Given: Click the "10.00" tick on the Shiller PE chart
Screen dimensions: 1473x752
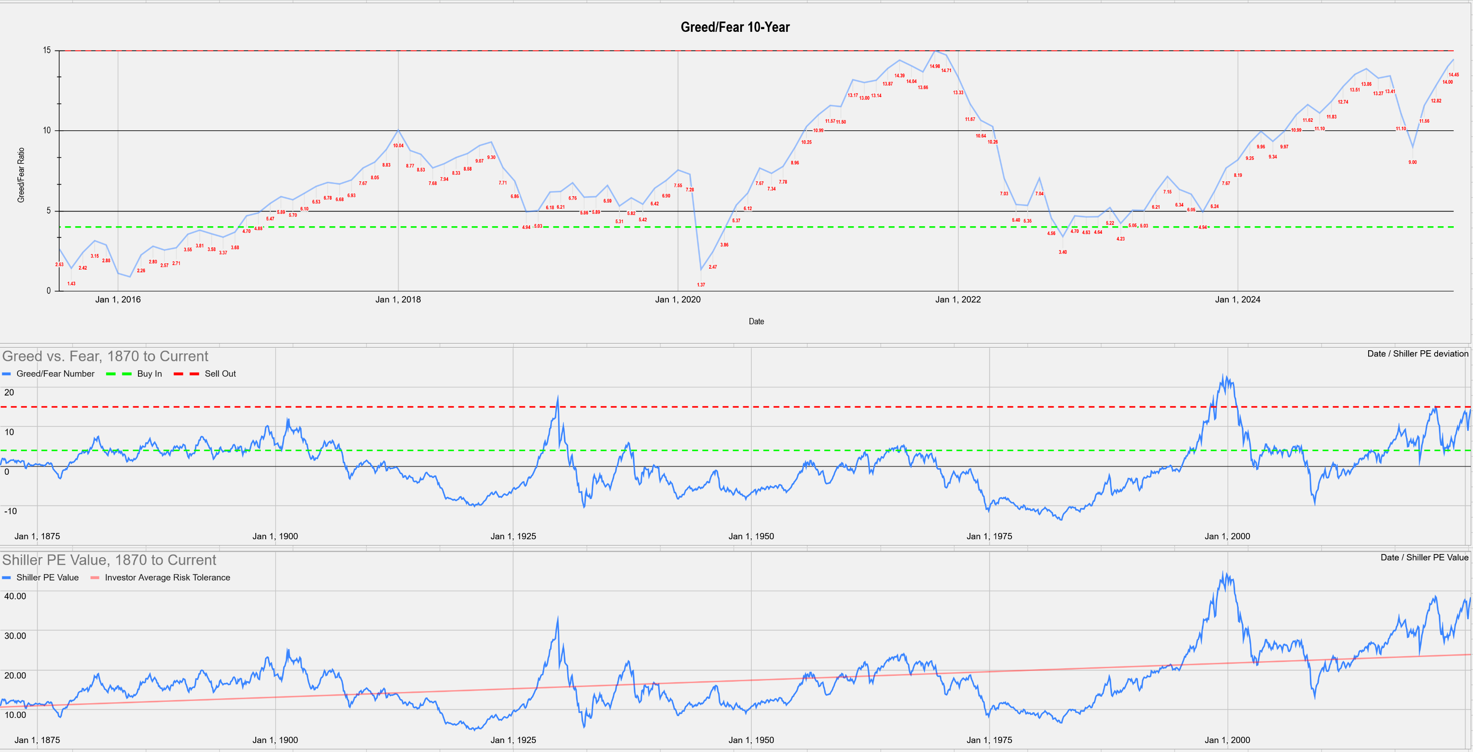Looking at the screenshot, I should [15, 714].
